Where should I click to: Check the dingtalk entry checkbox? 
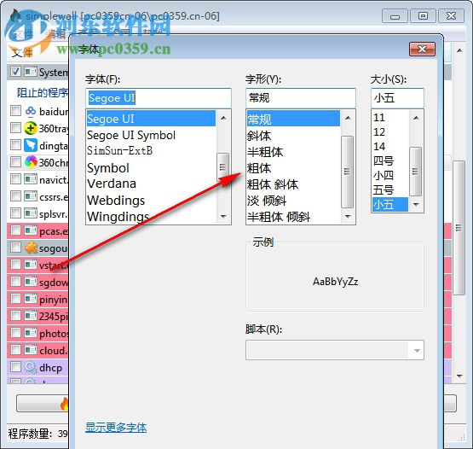click(x=15, y=145)
